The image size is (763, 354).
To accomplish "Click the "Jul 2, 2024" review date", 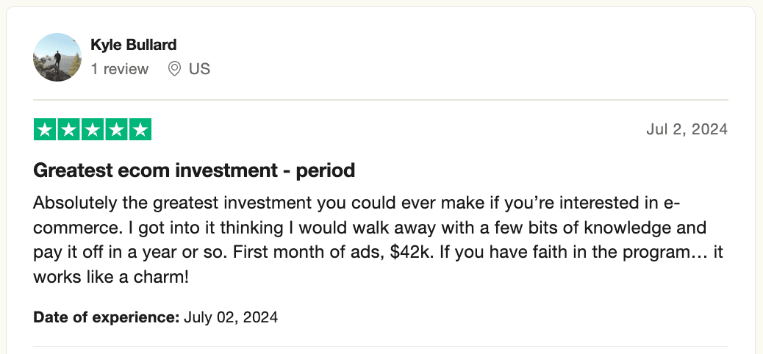I will [687, 130].
